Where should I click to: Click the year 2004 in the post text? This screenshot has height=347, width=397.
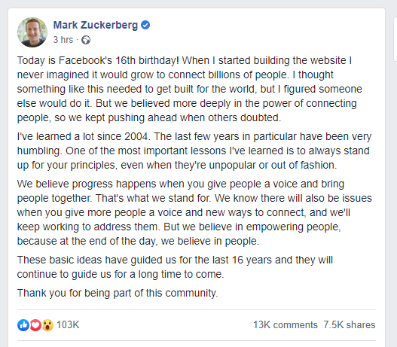(136, 136)
